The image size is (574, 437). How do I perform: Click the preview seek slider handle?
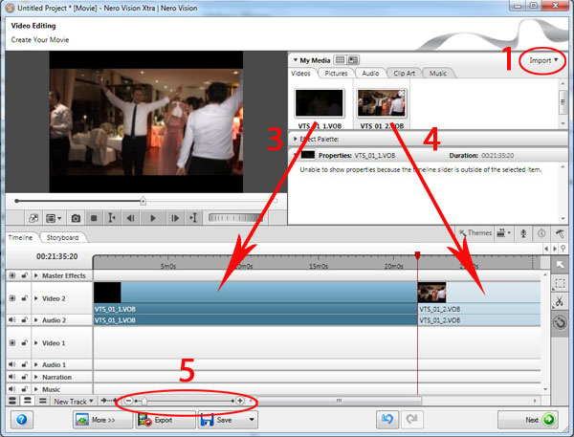[x=143, y=201]
